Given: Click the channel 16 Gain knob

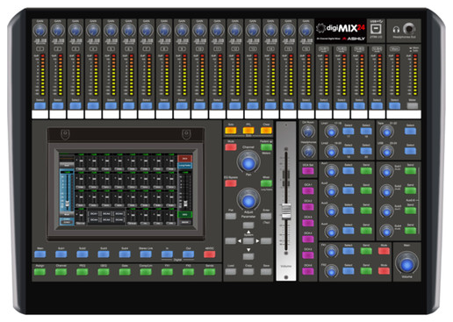Looking at the screenshot, I should click(306, 30).
